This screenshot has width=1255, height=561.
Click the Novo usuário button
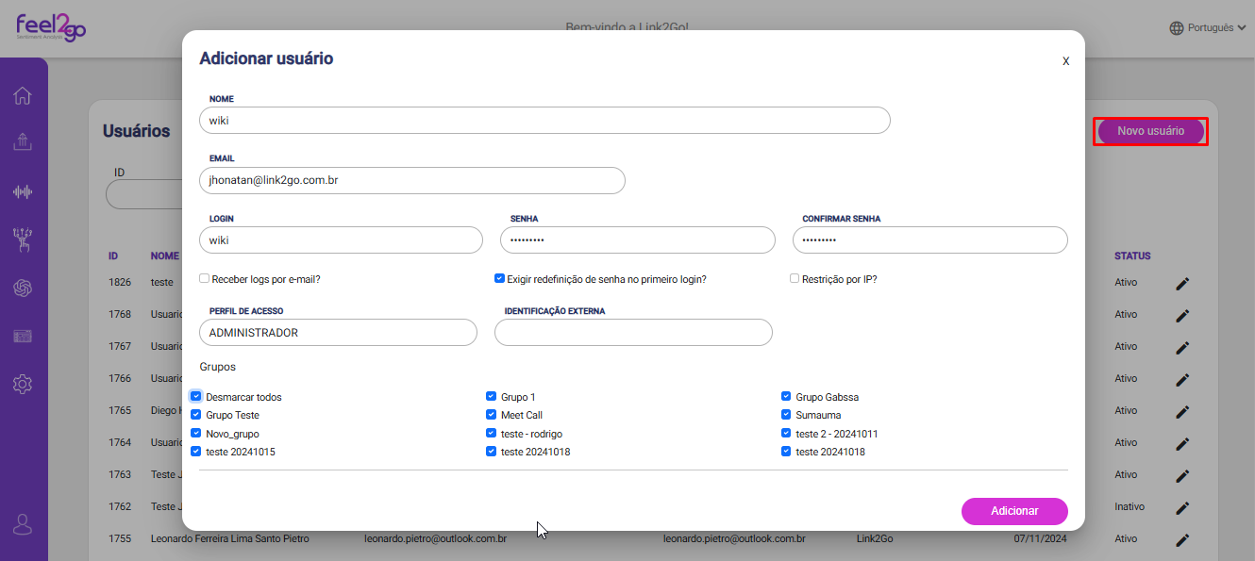1150,131
